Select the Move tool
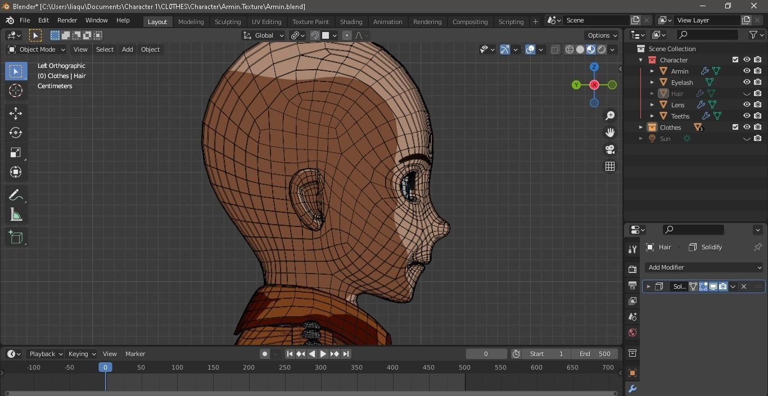 [x=16, y=113]
